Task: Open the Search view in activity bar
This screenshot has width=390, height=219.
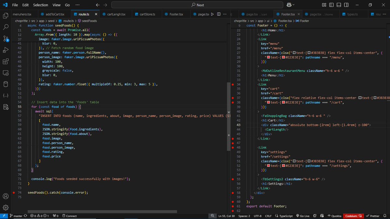Action: (6, 27)
